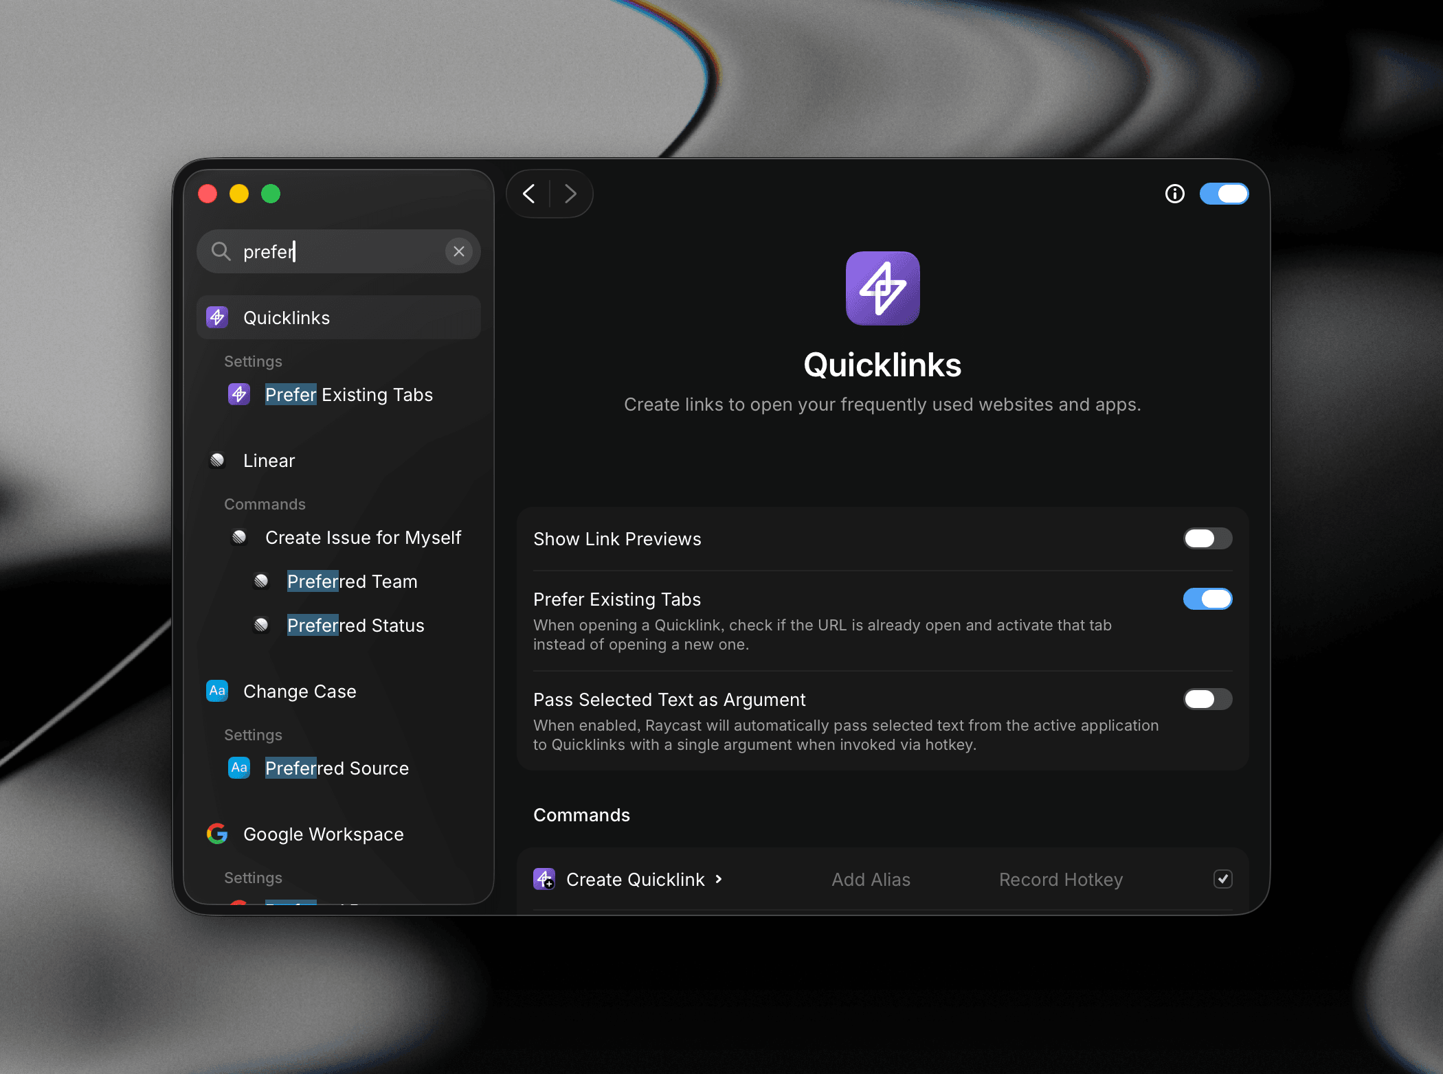Click the Settings label under Change Case
This screenshot has width=1443, height=1074.
point(253,735)
